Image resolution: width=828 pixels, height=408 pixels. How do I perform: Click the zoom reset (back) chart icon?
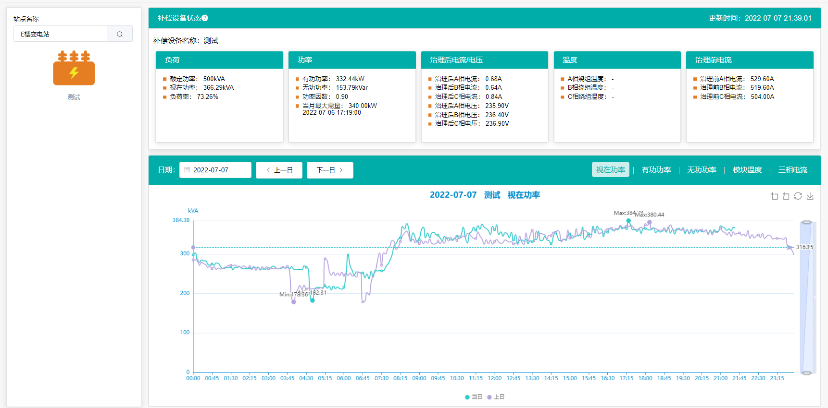[786, 196]
